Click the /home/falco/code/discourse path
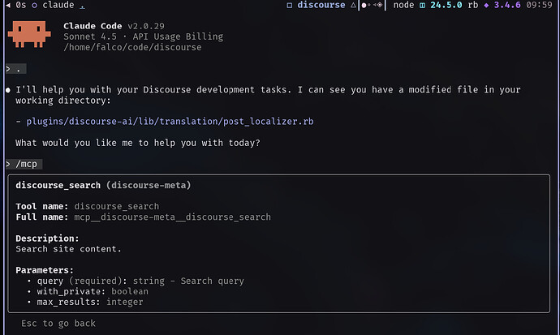 click(x=132, y=47)
